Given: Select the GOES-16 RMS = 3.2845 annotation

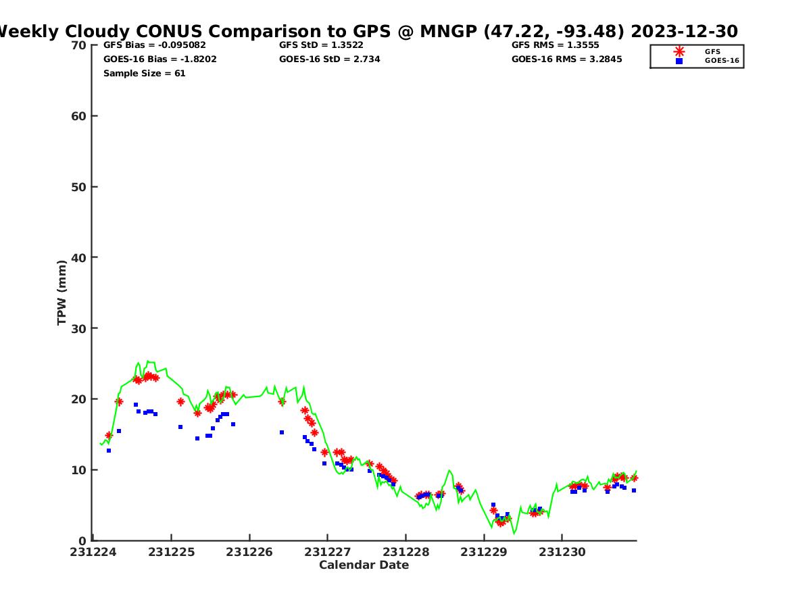Looking at the screenshot, I should 566,59.
